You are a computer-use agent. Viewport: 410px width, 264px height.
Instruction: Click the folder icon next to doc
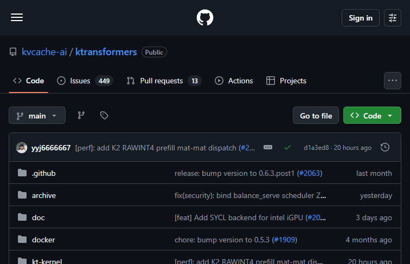(22, 217)
